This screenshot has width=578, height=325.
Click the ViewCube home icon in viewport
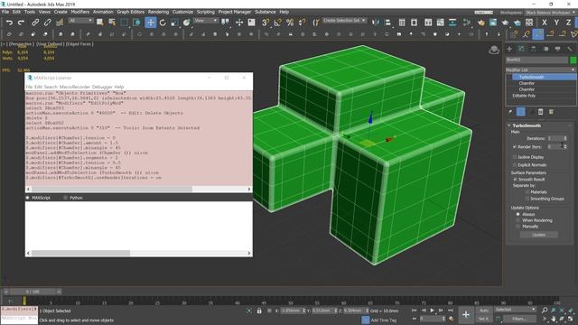pyautogui.click(x=494, y=50)
